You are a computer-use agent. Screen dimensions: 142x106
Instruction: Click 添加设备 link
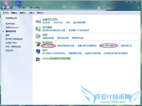pyautogui.click(x=46, y=23)
